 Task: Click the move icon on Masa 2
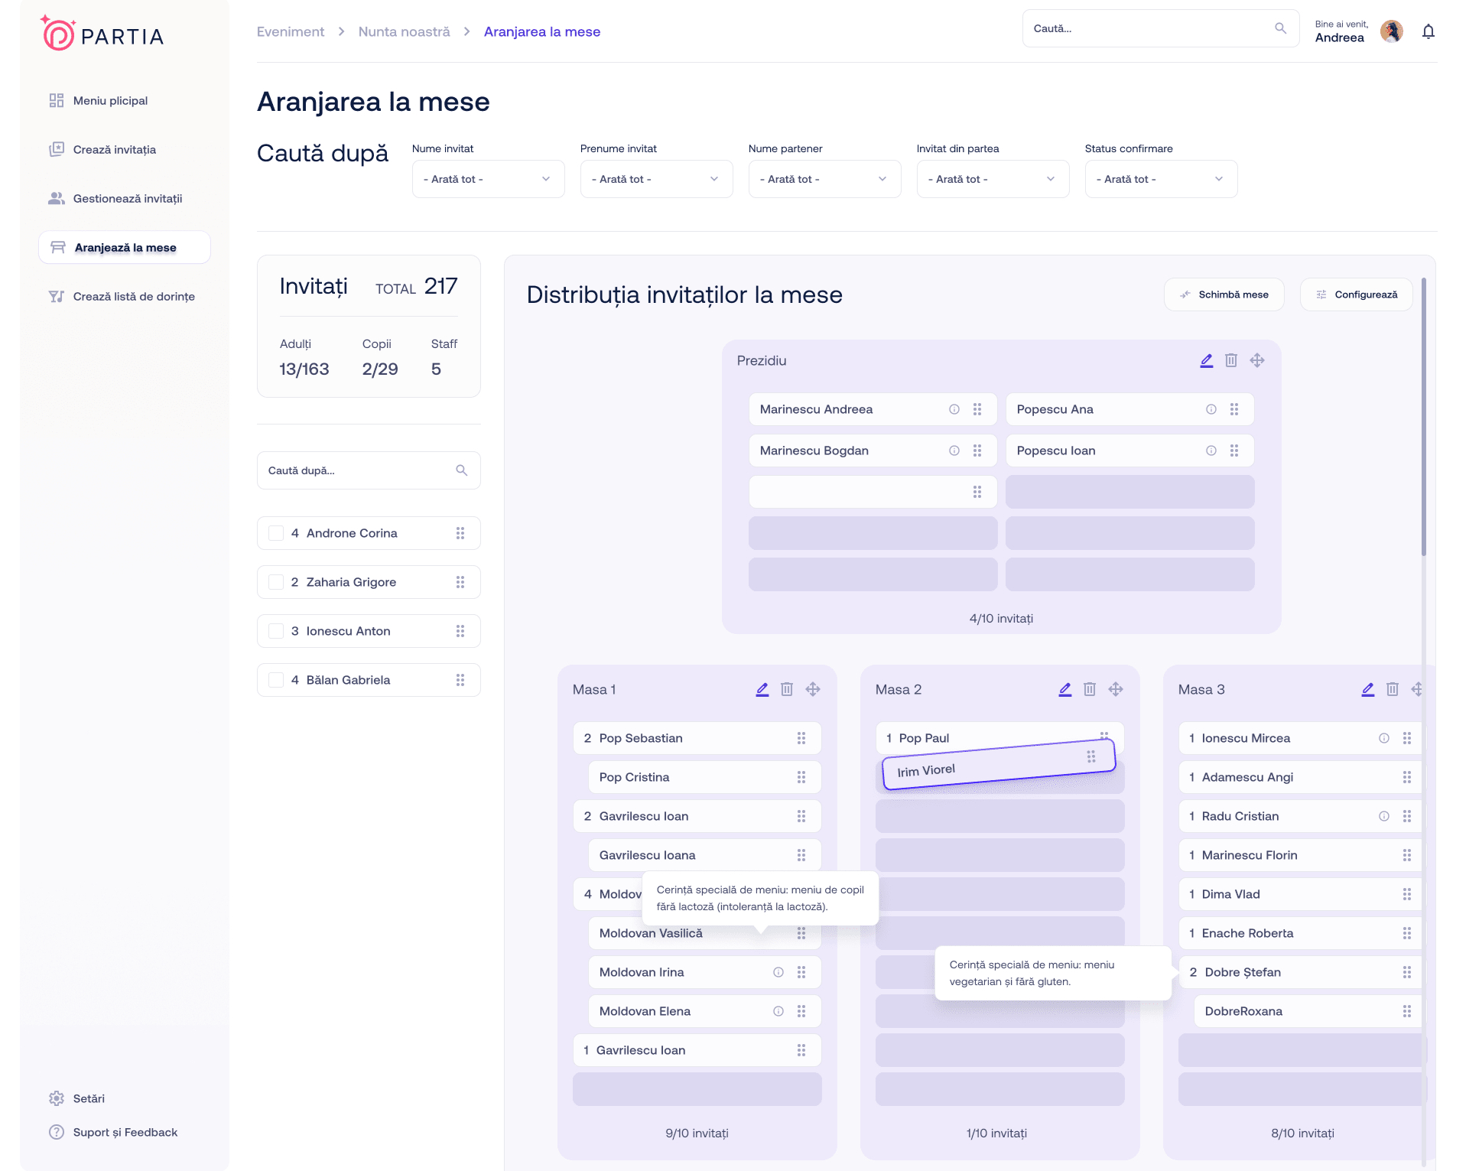(x=1116, y=689)
